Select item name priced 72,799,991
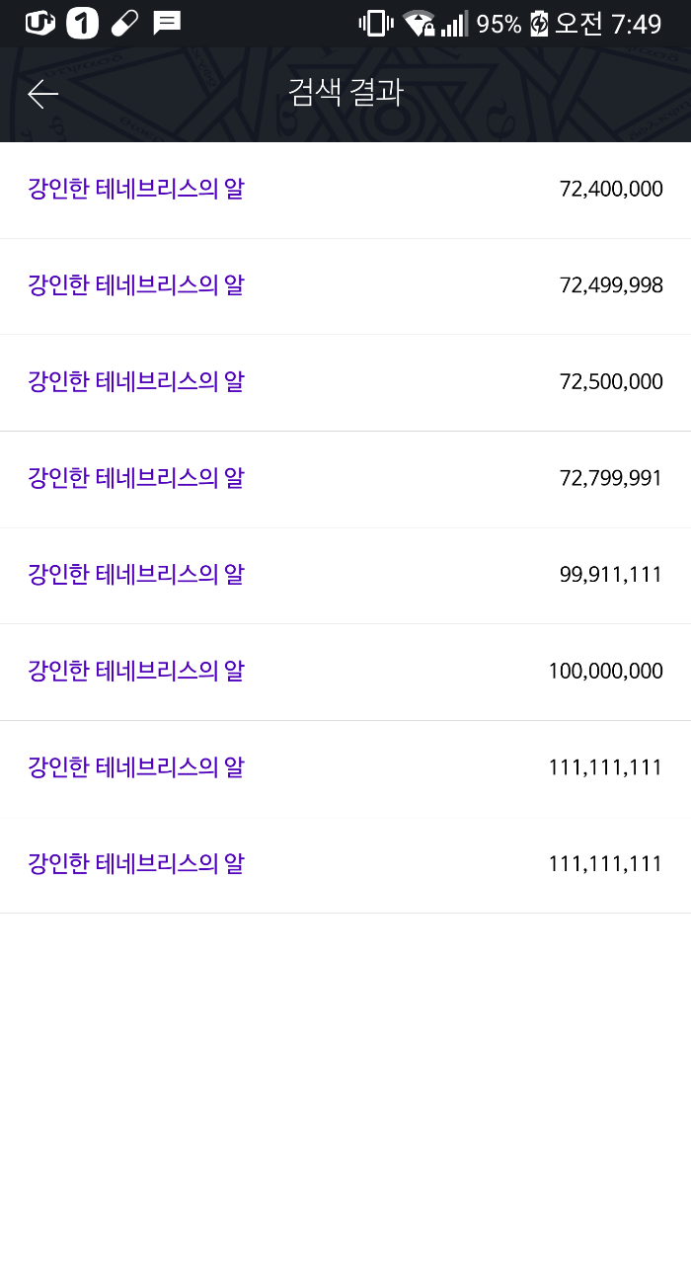 tap(136, 478)
